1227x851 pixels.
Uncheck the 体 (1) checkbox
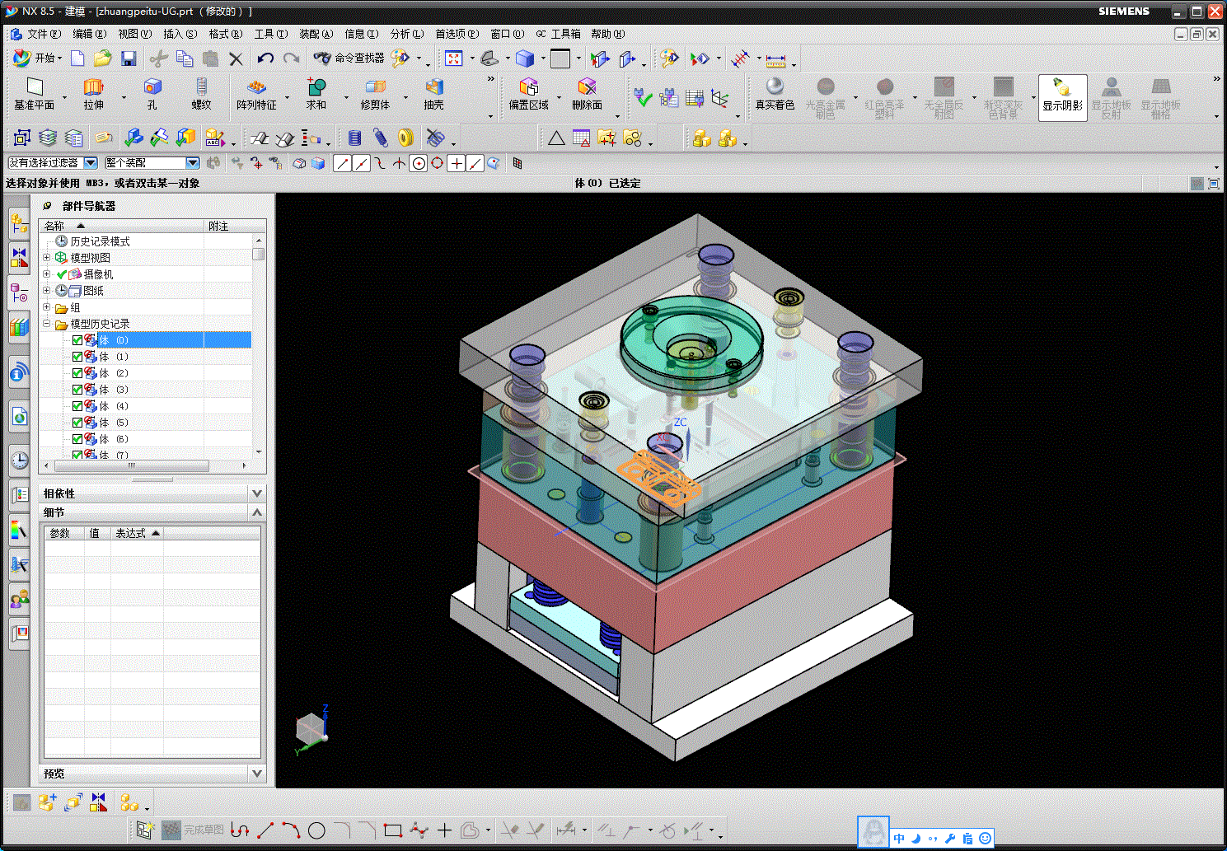pyautogui.click(x=77, y=357)
